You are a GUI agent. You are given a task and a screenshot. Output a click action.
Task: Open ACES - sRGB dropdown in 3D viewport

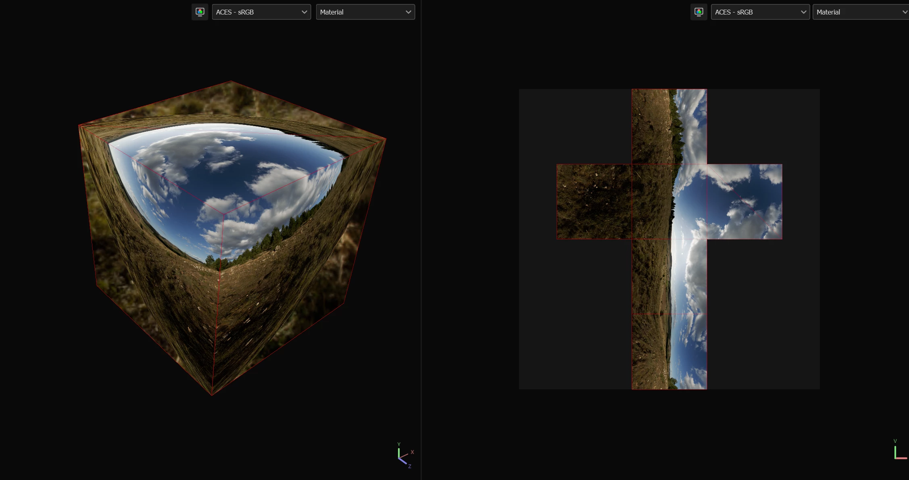[261, 12]
